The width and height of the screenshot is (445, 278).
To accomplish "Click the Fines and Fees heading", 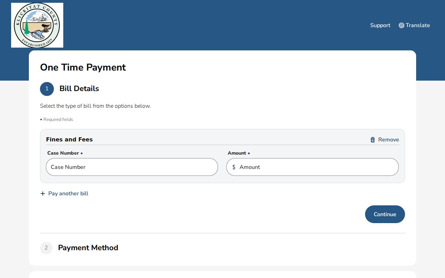I will [69, 139].
